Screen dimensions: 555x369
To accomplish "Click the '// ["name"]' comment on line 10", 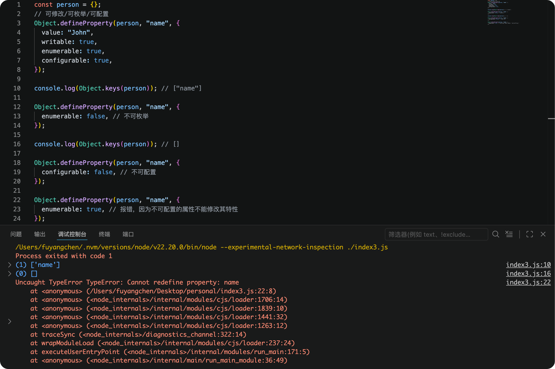I will [181, 88].
